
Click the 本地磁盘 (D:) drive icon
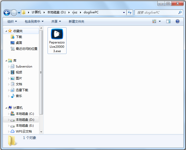click(13, 120)
